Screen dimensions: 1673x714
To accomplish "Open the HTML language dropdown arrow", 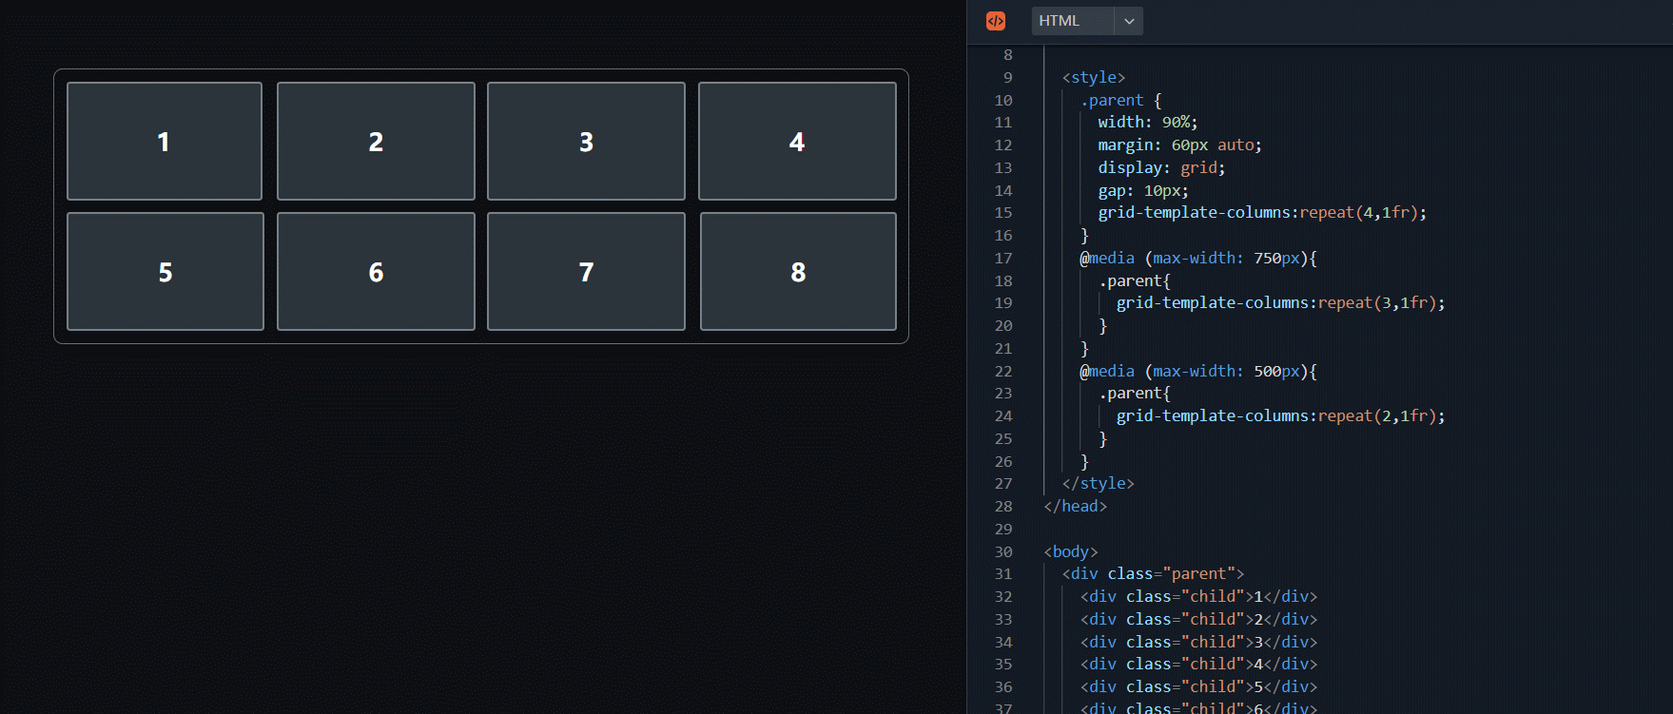I will coord(1129,21).
